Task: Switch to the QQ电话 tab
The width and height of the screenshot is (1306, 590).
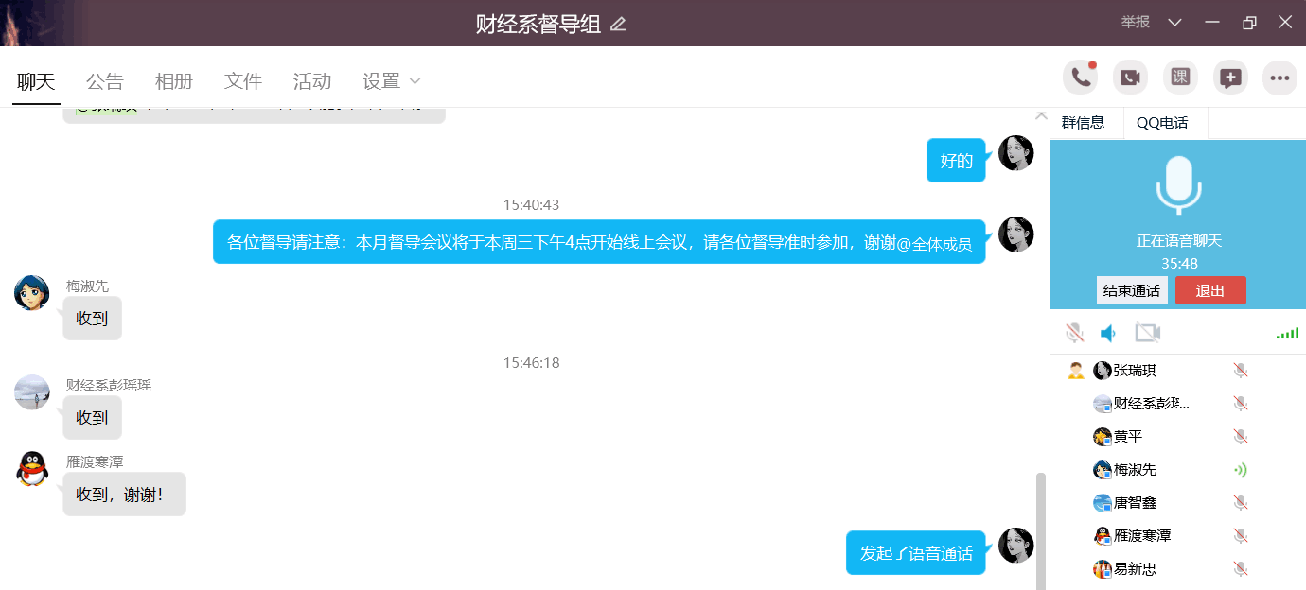Action: [x=1162, y=123]
